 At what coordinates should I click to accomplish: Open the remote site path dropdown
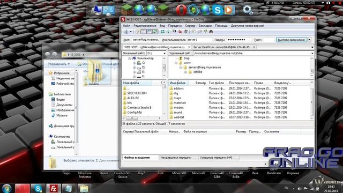[x=312, y=53]
